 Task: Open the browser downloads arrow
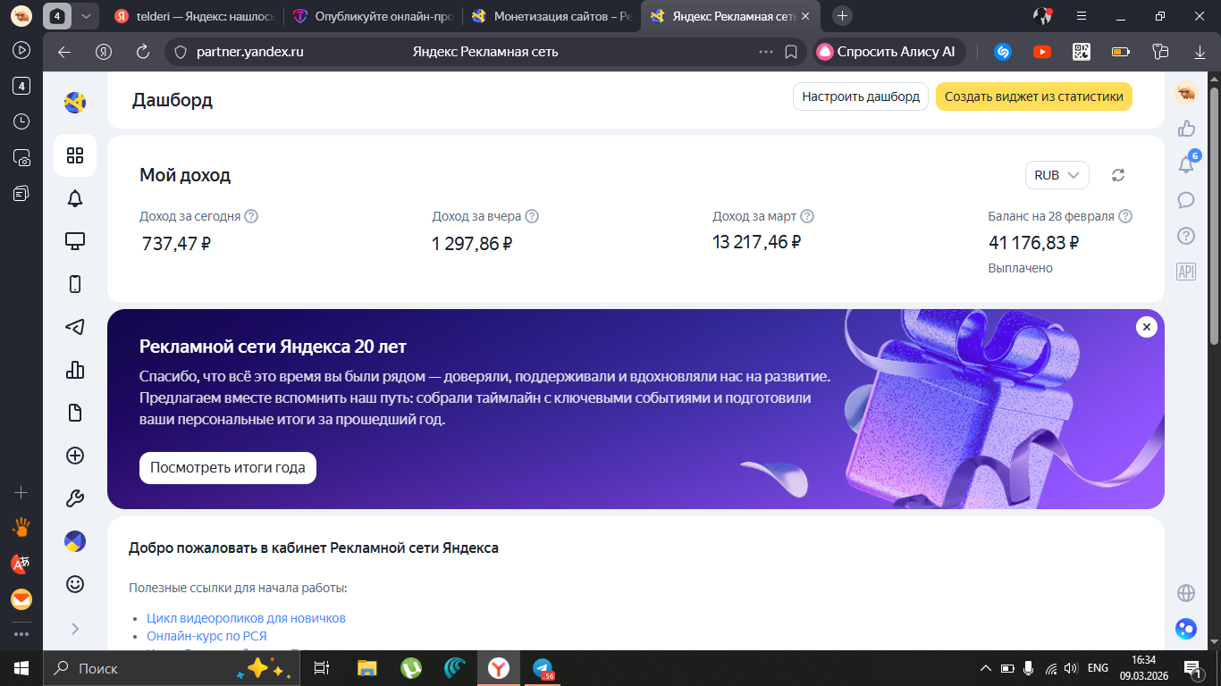click(1200, 52)
